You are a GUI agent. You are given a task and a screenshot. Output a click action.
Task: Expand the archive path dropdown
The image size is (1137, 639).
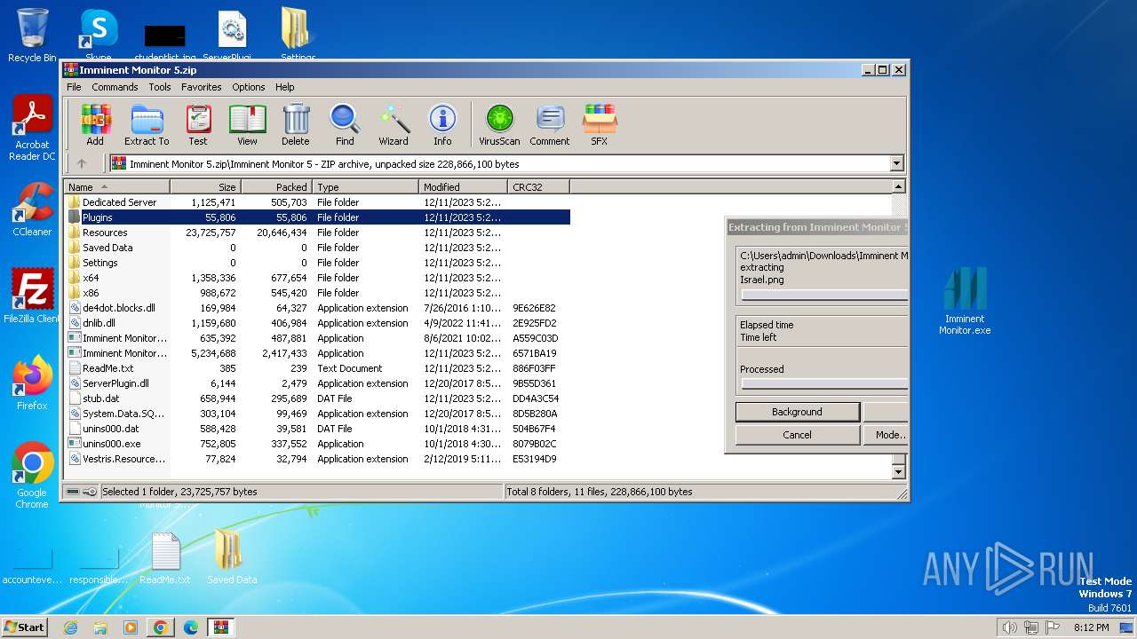896,163
